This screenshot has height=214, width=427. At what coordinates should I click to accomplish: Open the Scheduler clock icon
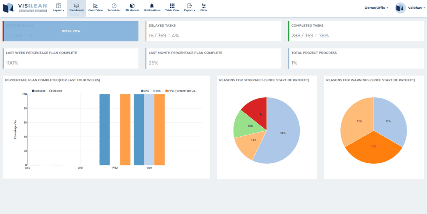(114, 6)
